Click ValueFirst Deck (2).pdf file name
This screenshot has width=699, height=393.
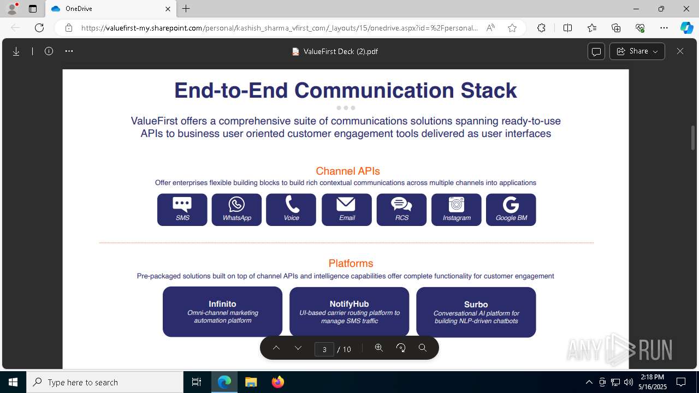click(x=341, y=51)
